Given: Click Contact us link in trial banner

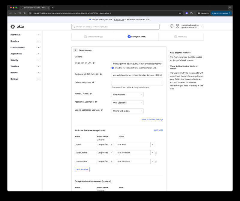Looking at the screenshot, I should point(119,19).
